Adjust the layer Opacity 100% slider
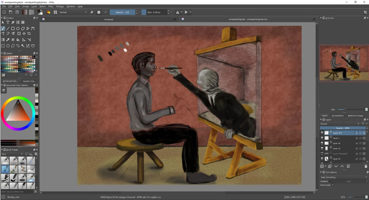369x200 pixels. pyautogui.click(x=343, y=128)
